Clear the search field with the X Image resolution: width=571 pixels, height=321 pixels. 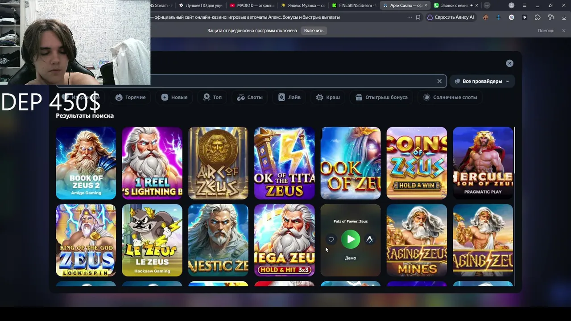439,81
